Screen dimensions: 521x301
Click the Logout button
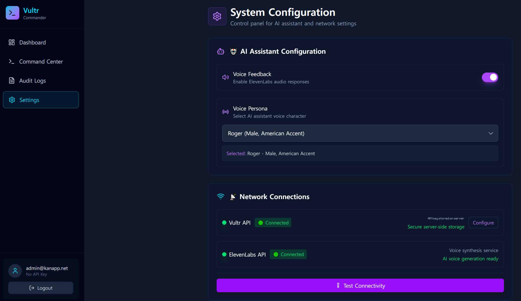point(41,288)
